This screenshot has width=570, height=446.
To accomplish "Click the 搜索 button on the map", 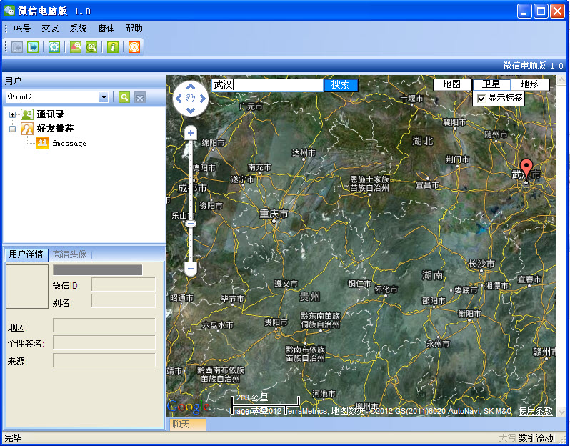I will tap(341, 85).
